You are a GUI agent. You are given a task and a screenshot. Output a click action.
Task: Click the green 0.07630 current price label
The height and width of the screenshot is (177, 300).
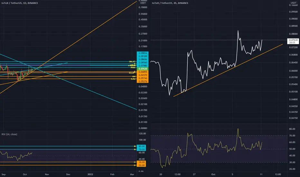[143, 69]
